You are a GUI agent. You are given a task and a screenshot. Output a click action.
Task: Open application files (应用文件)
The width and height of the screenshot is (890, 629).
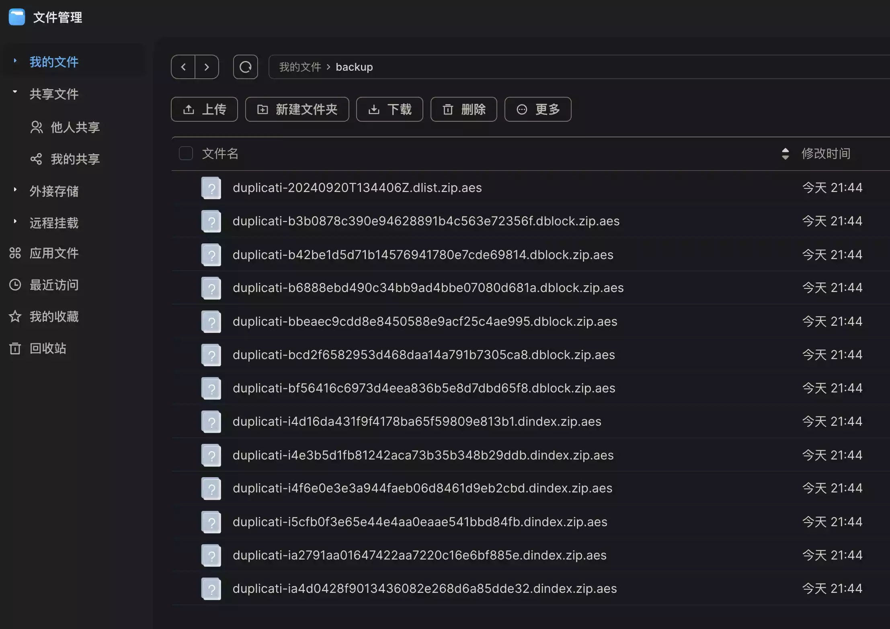54,253
